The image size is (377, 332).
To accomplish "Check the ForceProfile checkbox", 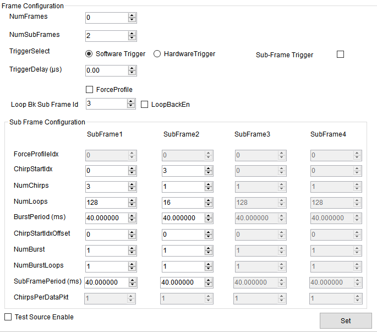I will tap(90, 89).
